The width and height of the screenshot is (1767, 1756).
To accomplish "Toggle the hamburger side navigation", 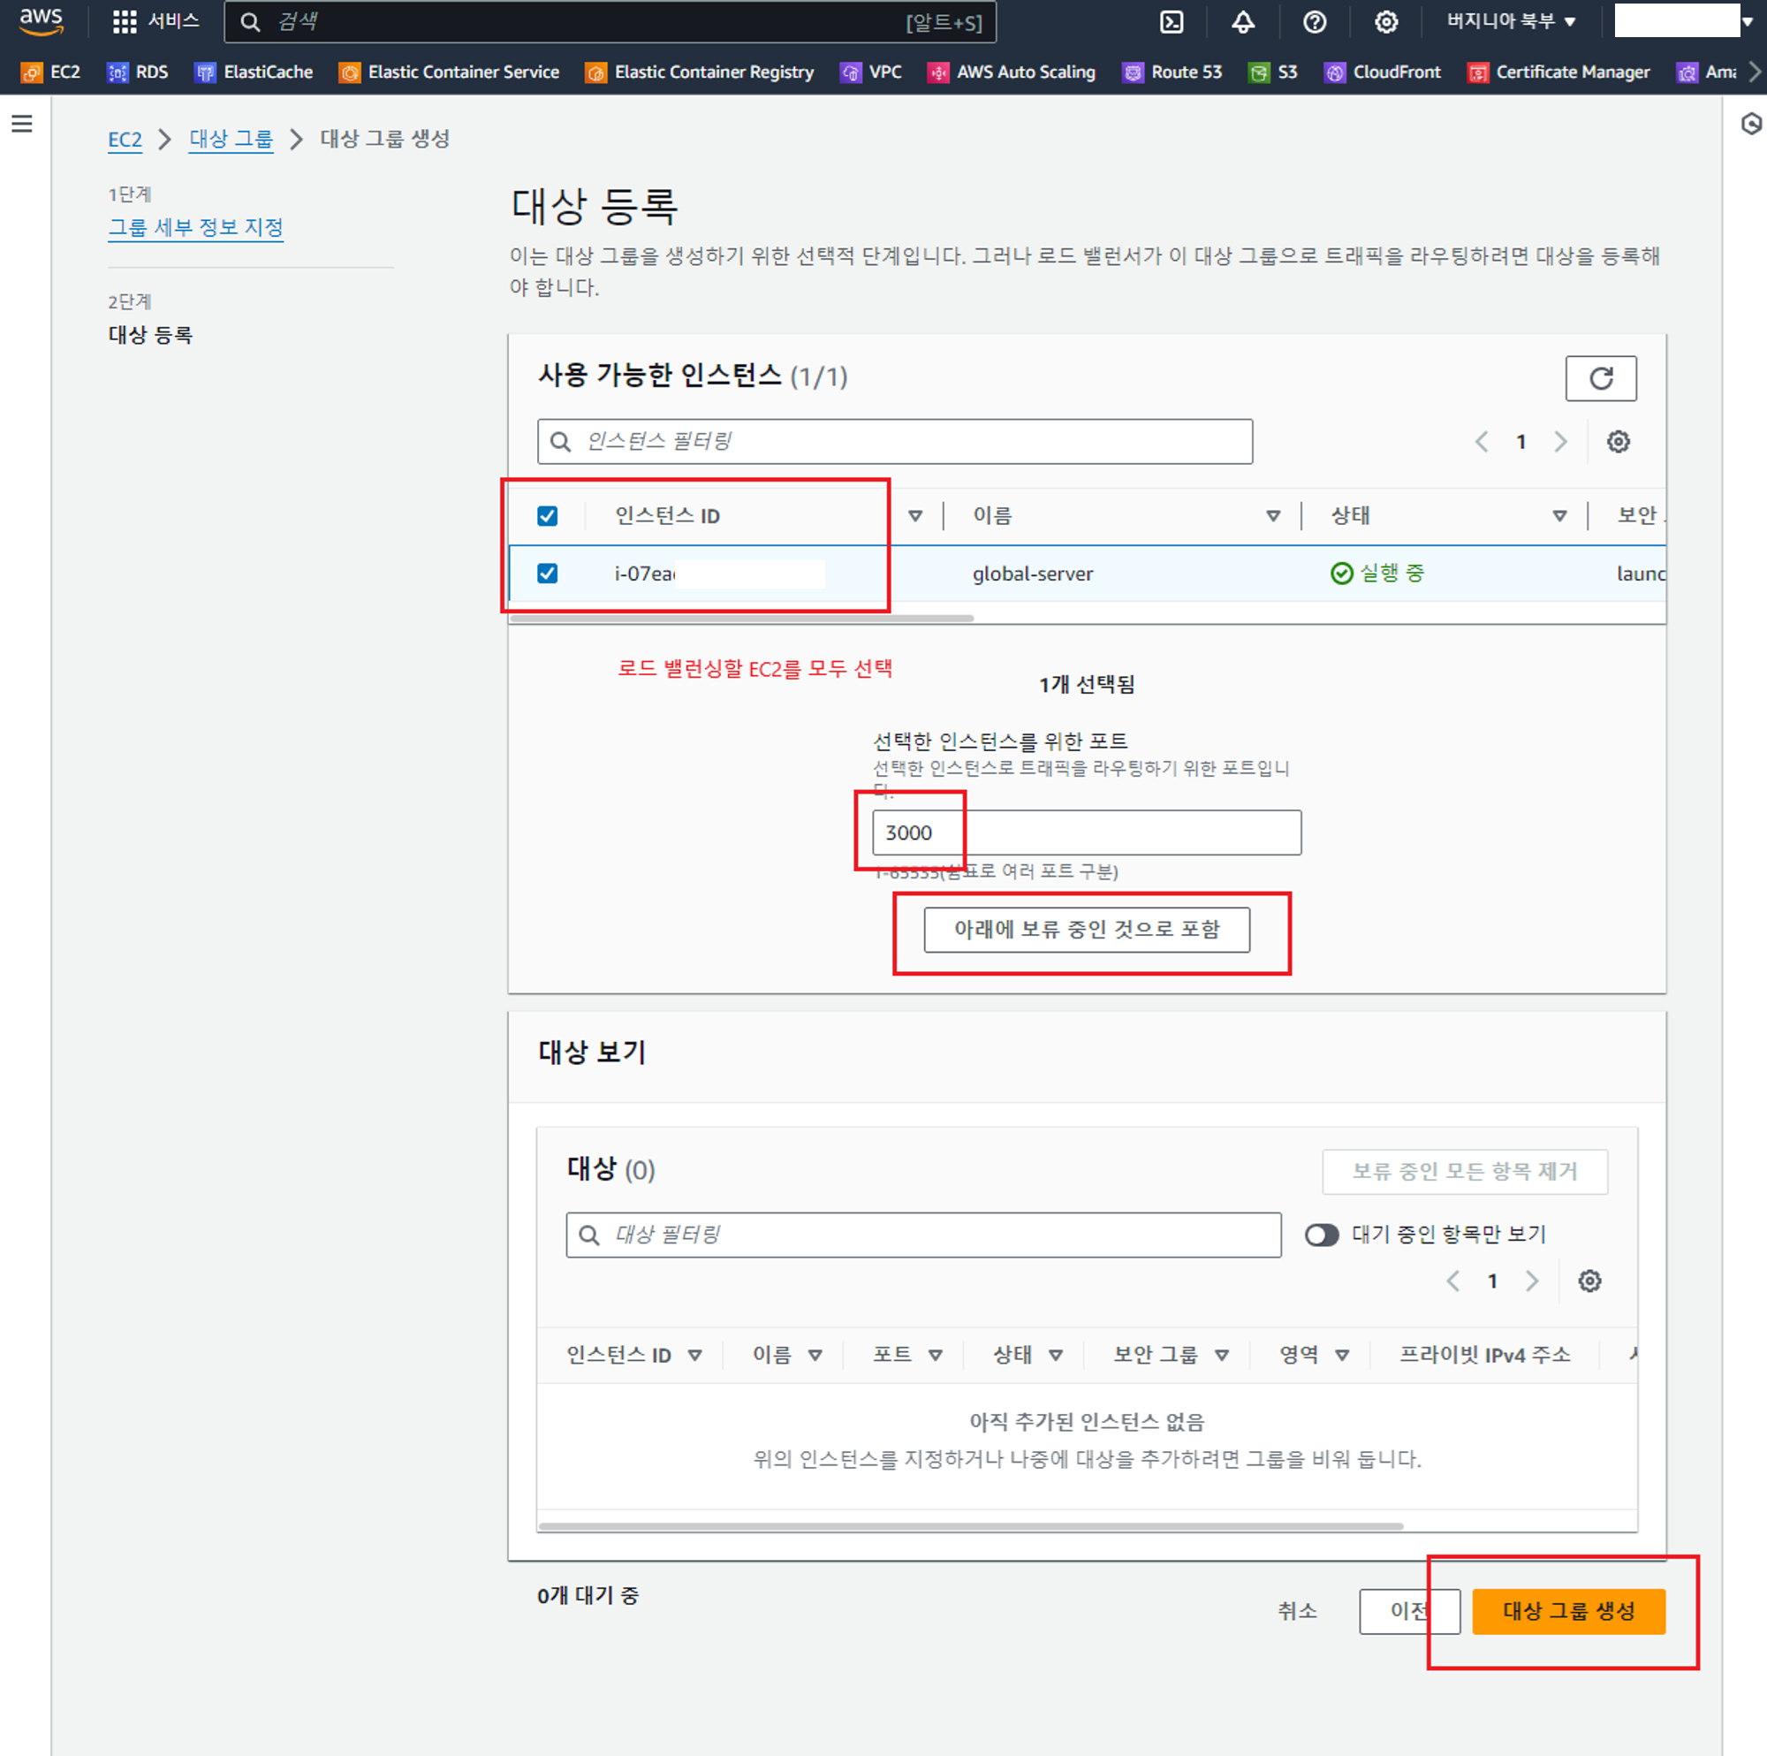I will (22, 124).
